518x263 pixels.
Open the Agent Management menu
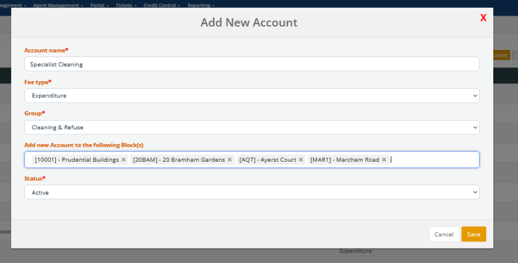(x=58, y=5)
